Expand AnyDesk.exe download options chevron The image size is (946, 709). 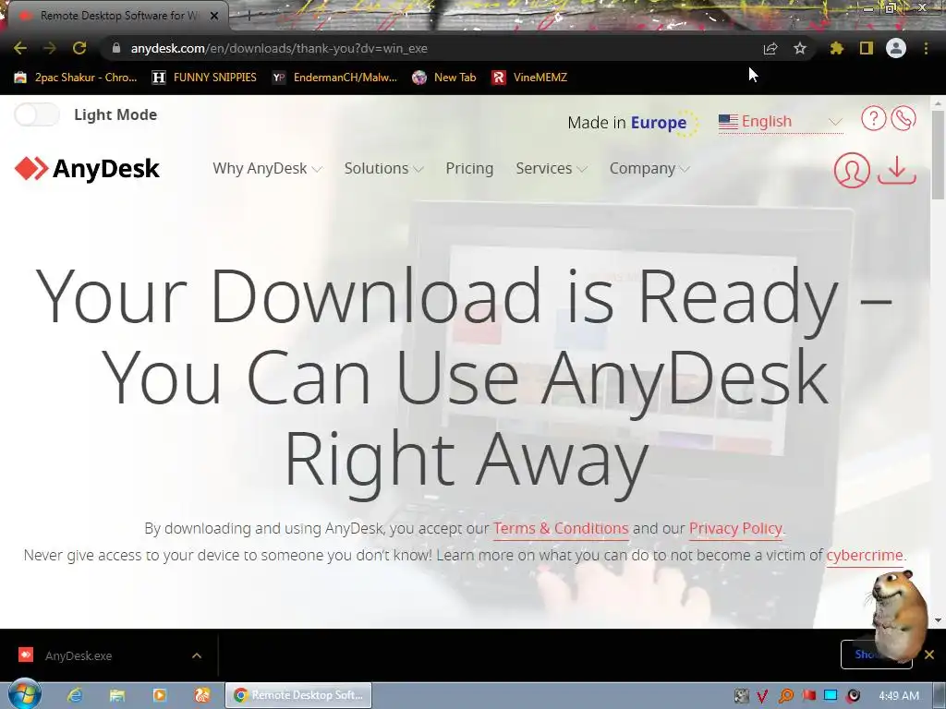[x=197, y=655]
